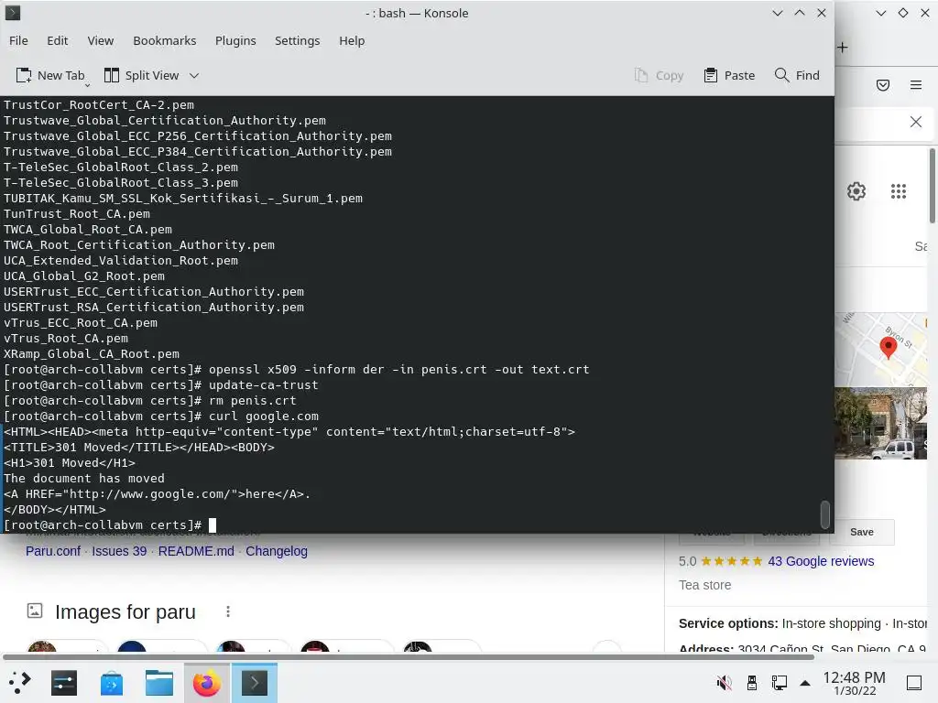Screen dimensions: 938x703
Task: Expand the Split View dropdown arrow
Action: pyautogui.click(x=194, y=75)
